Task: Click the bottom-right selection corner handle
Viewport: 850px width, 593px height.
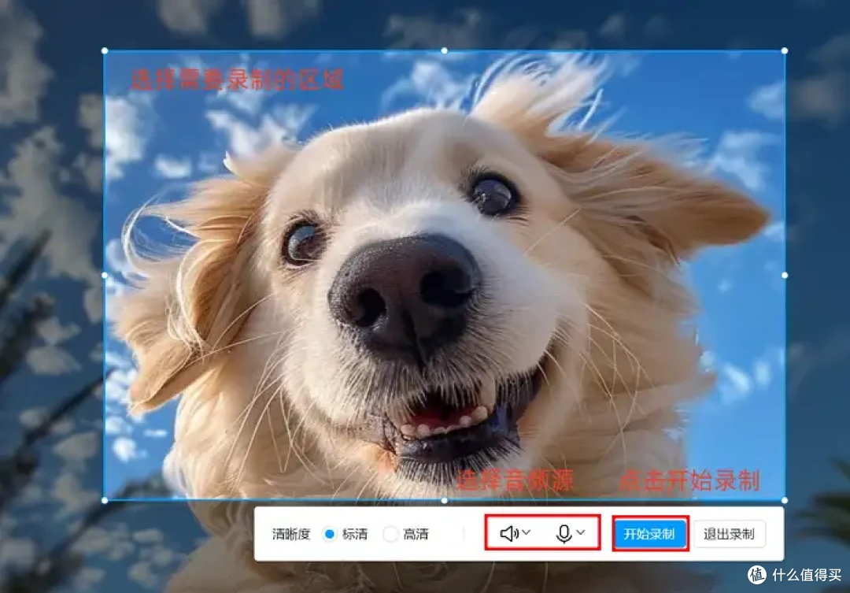Action: 785,500
